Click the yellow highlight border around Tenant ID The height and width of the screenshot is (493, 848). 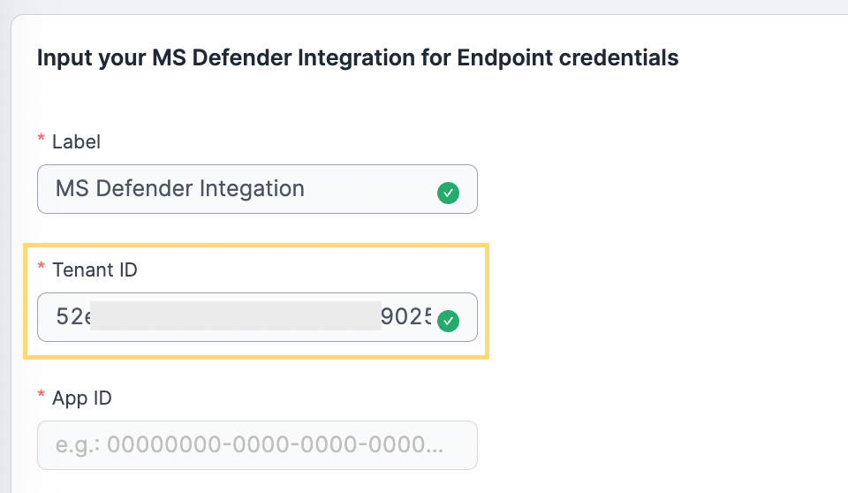coord(256,245)
